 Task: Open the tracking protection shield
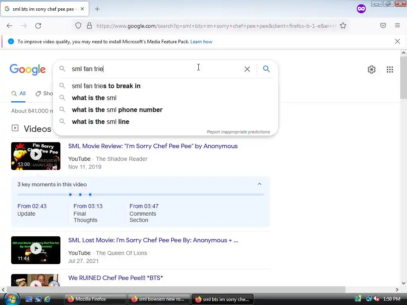(x=78, y=26)
